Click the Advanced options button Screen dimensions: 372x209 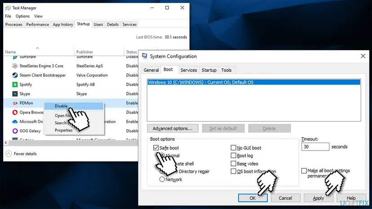(x=173, y=128)
